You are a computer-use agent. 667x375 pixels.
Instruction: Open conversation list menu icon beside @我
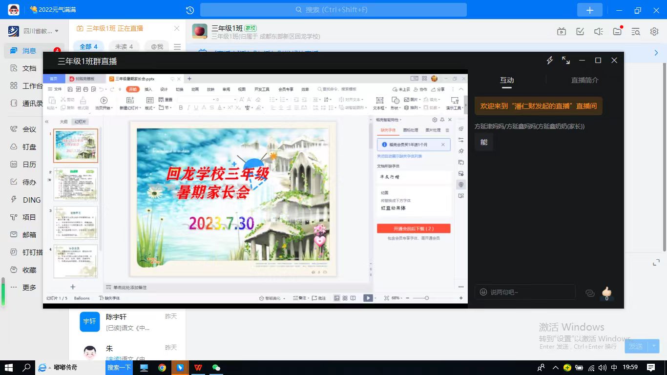coord(177,47)
